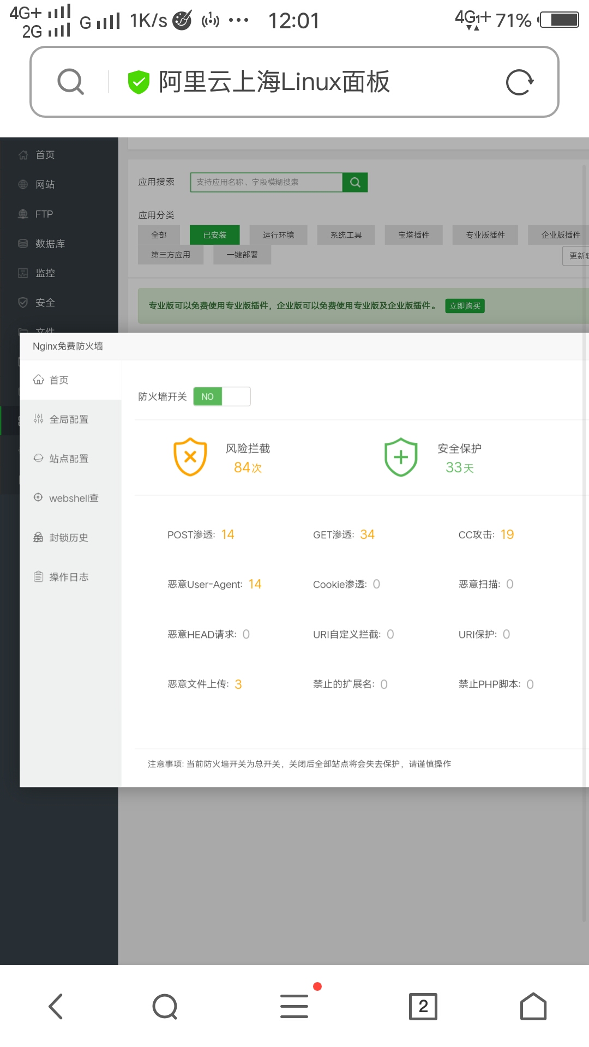Click the green 安全保护 shield icon
Viewport: 589px width, 1047px height.
coord(401,457)
